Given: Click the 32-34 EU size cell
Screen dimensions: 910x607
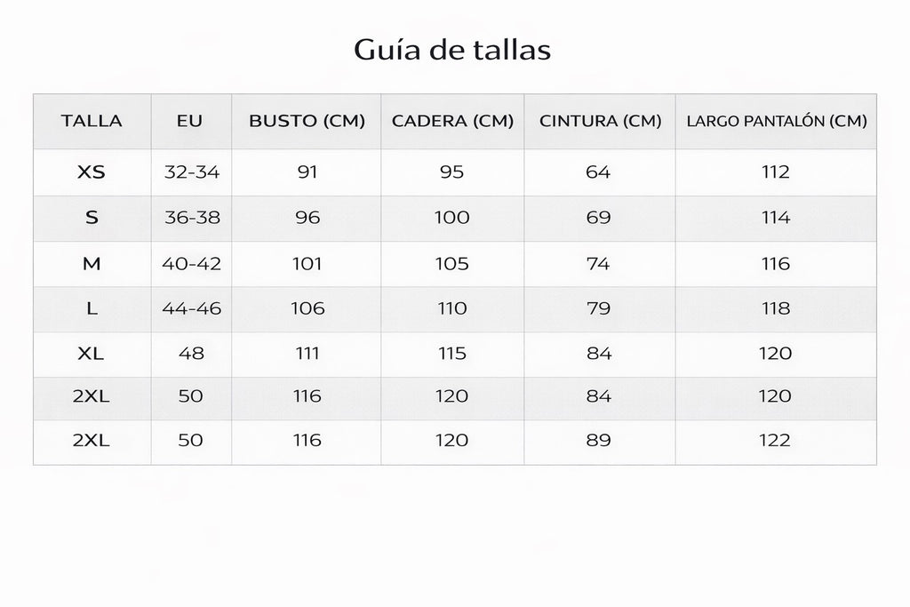Looking at the screenshot, I should pos(192,172).
